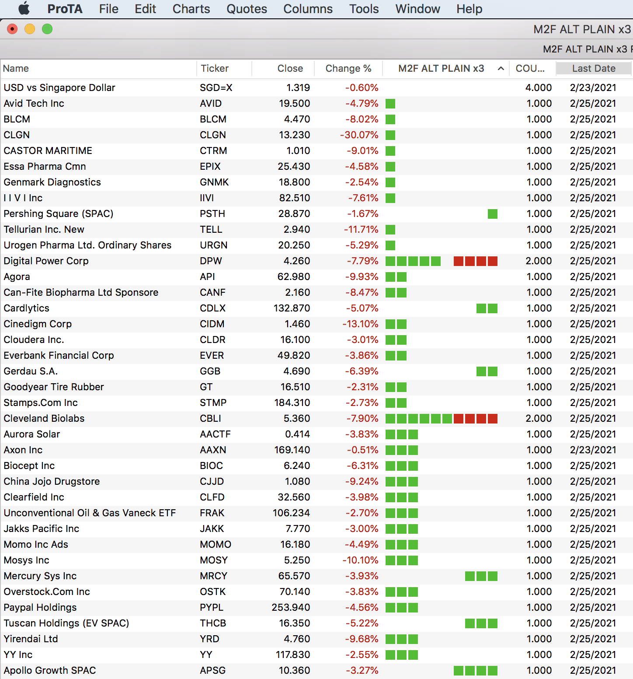Image resolution: width=633 pixels, height=679 pixels.
Task: Select the Avid Tech Inc row
Action: pos(316,104)
